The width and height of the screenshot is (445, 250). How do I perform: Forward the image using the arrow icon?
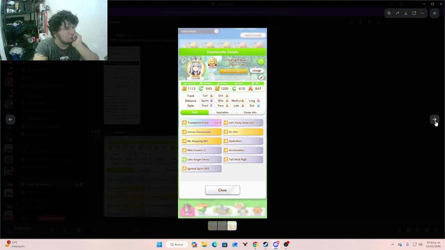coord(397,13)
